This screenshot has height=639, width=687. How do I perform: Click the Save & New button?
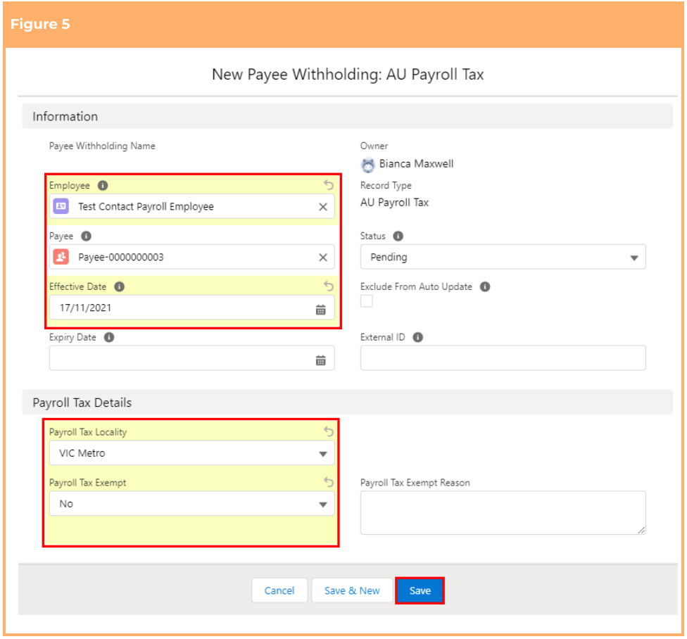point(352,591)
